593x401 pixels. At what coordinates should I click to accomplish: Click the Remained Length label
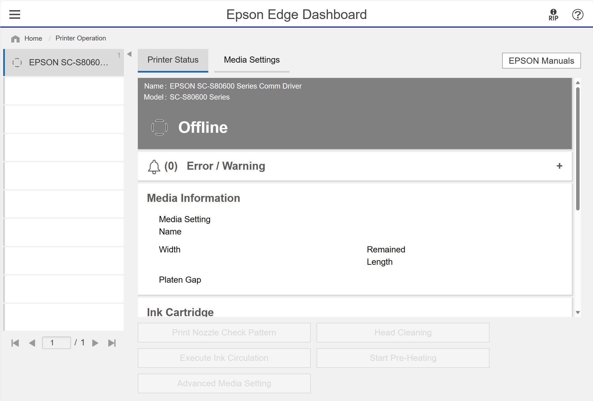pos(386,256)
